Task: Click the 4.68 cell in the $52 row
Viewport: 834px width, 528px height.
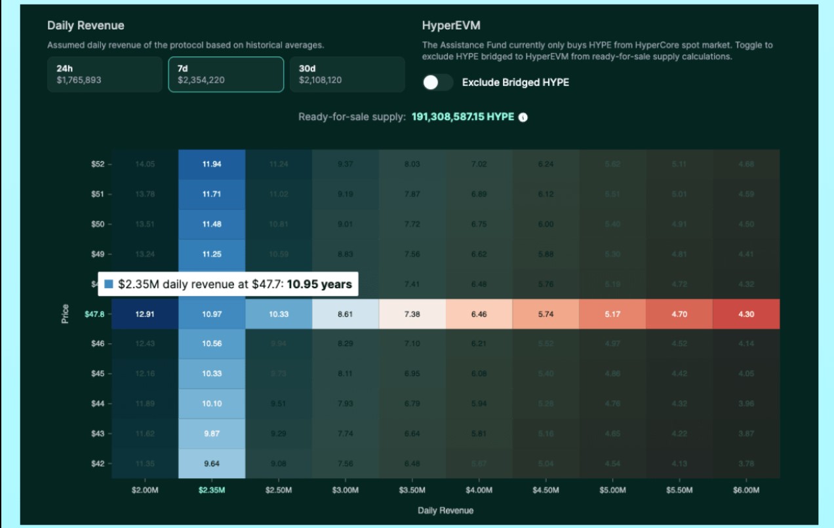Action: pyautogui.click(x=746, y=164)
